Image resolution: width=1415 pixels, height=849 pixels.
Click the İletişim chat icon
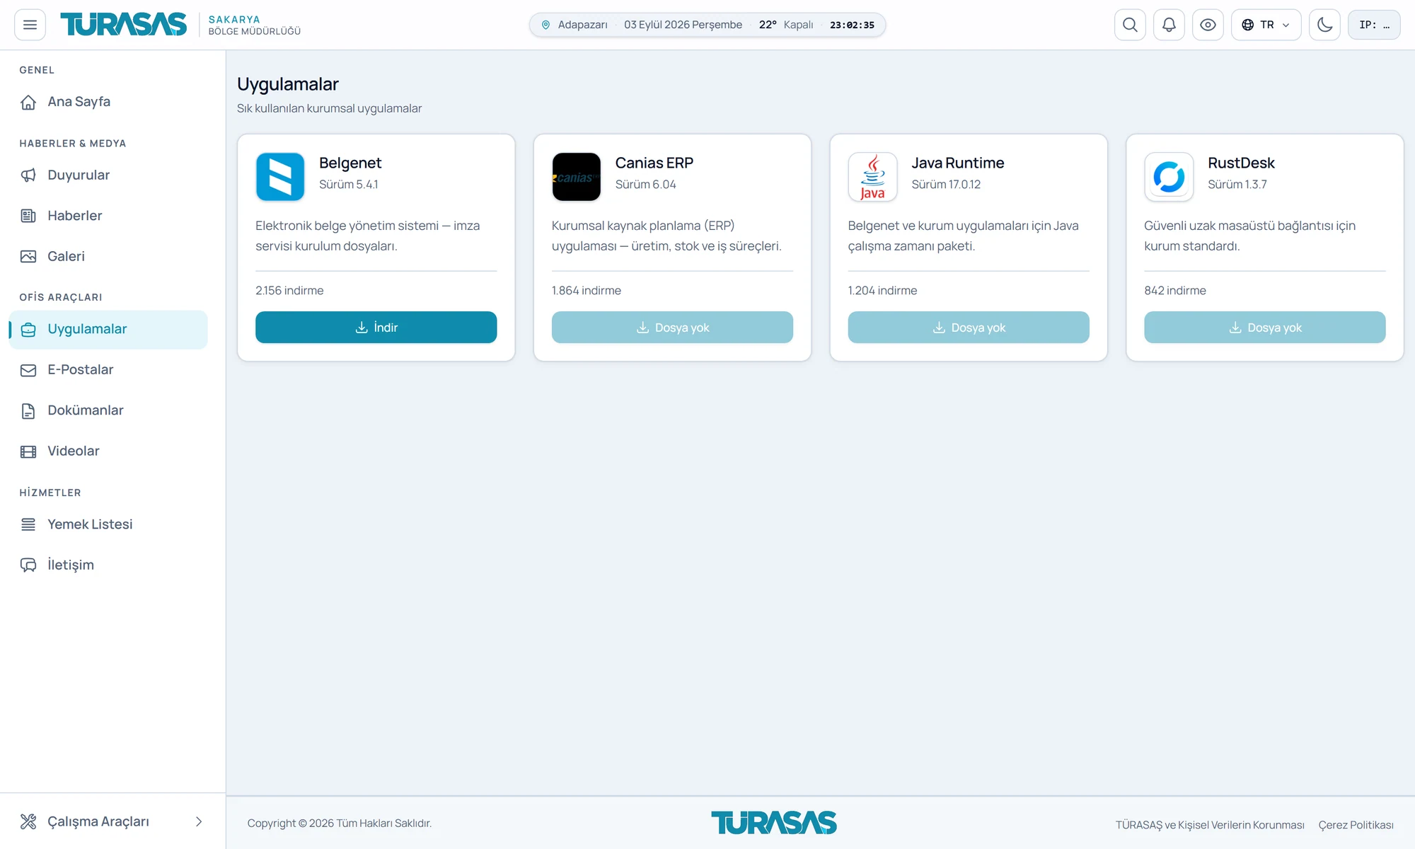coord(28,565)
